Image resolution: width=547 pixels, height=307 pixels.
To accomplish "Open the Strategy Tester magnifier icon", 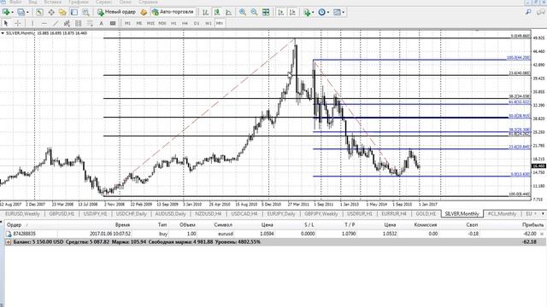I will (85, 12).
